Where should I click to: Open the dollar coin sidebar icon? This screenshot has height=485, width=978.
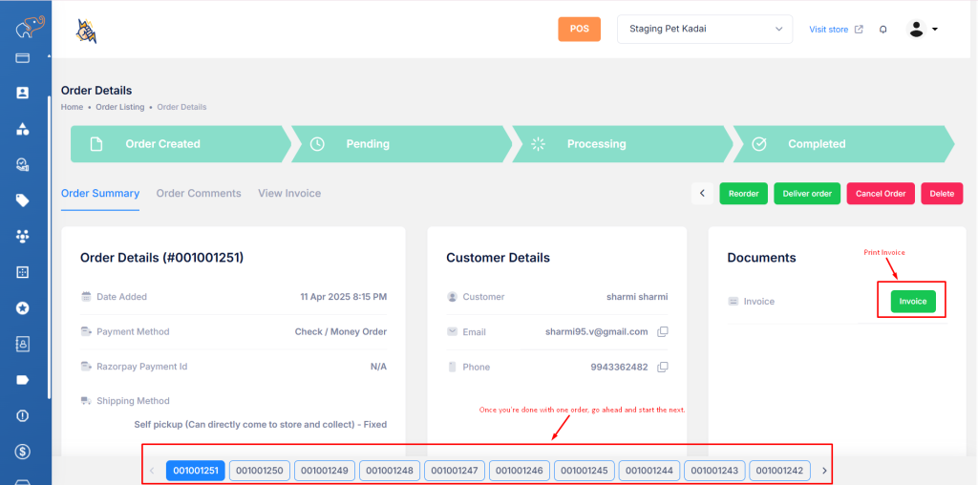click(23, 452)
